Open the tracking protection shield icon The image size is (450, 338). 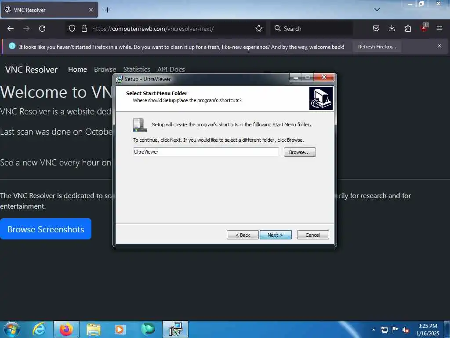point(72,28)
